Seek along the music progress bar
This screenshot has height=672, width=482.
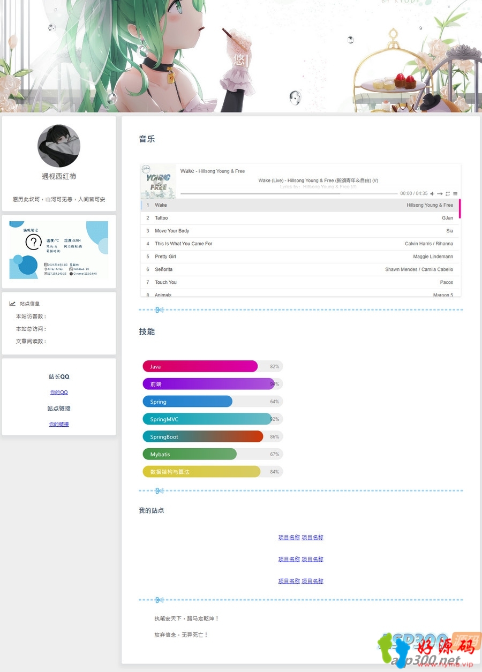pos(289,193)
